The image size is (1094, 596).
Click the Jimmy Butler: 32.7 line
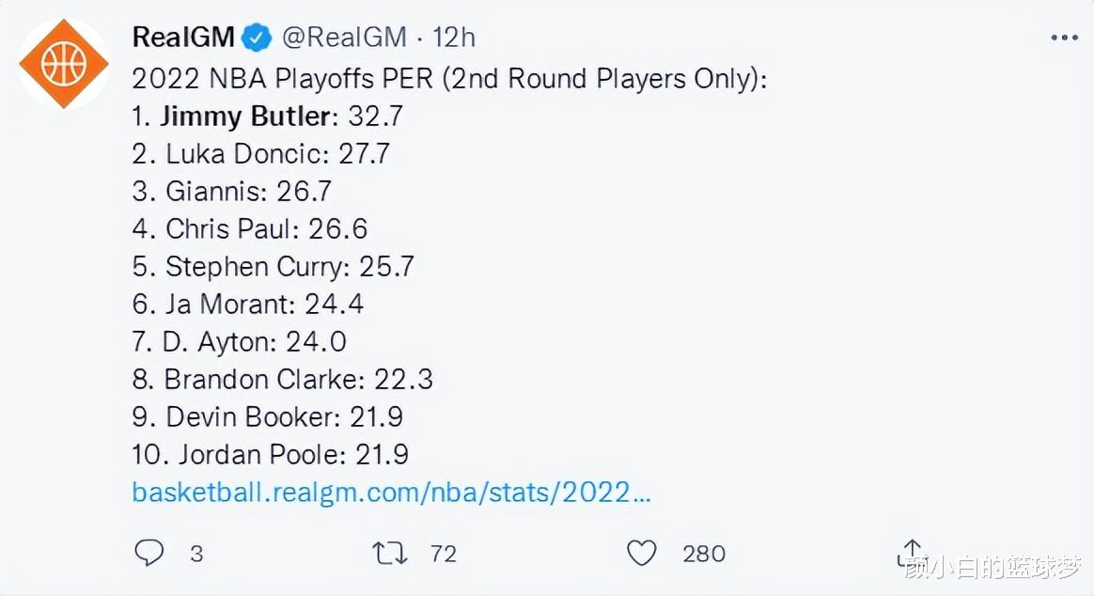point(267,116)
